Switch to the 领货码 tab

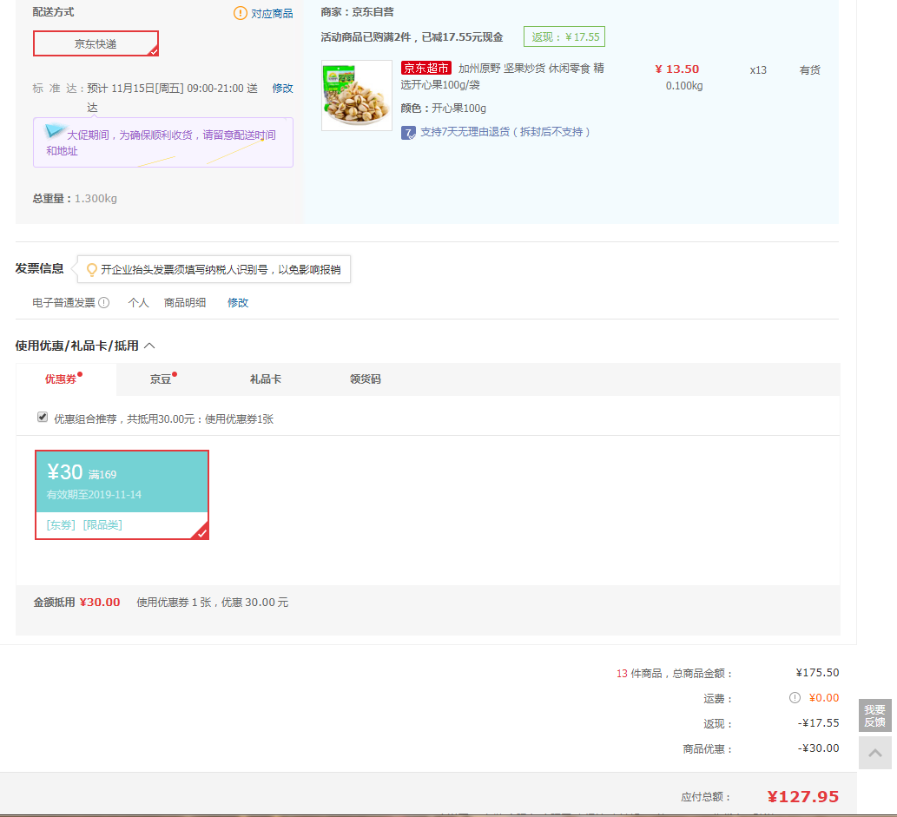tap(365, 379)
